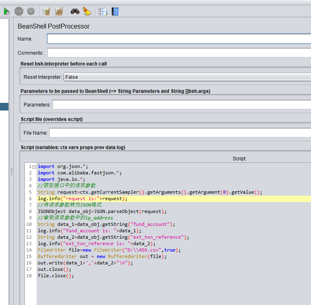The image size is (311, 305).
Task: Click the Start no pauses run icon
Action: [x=6, y=12]
